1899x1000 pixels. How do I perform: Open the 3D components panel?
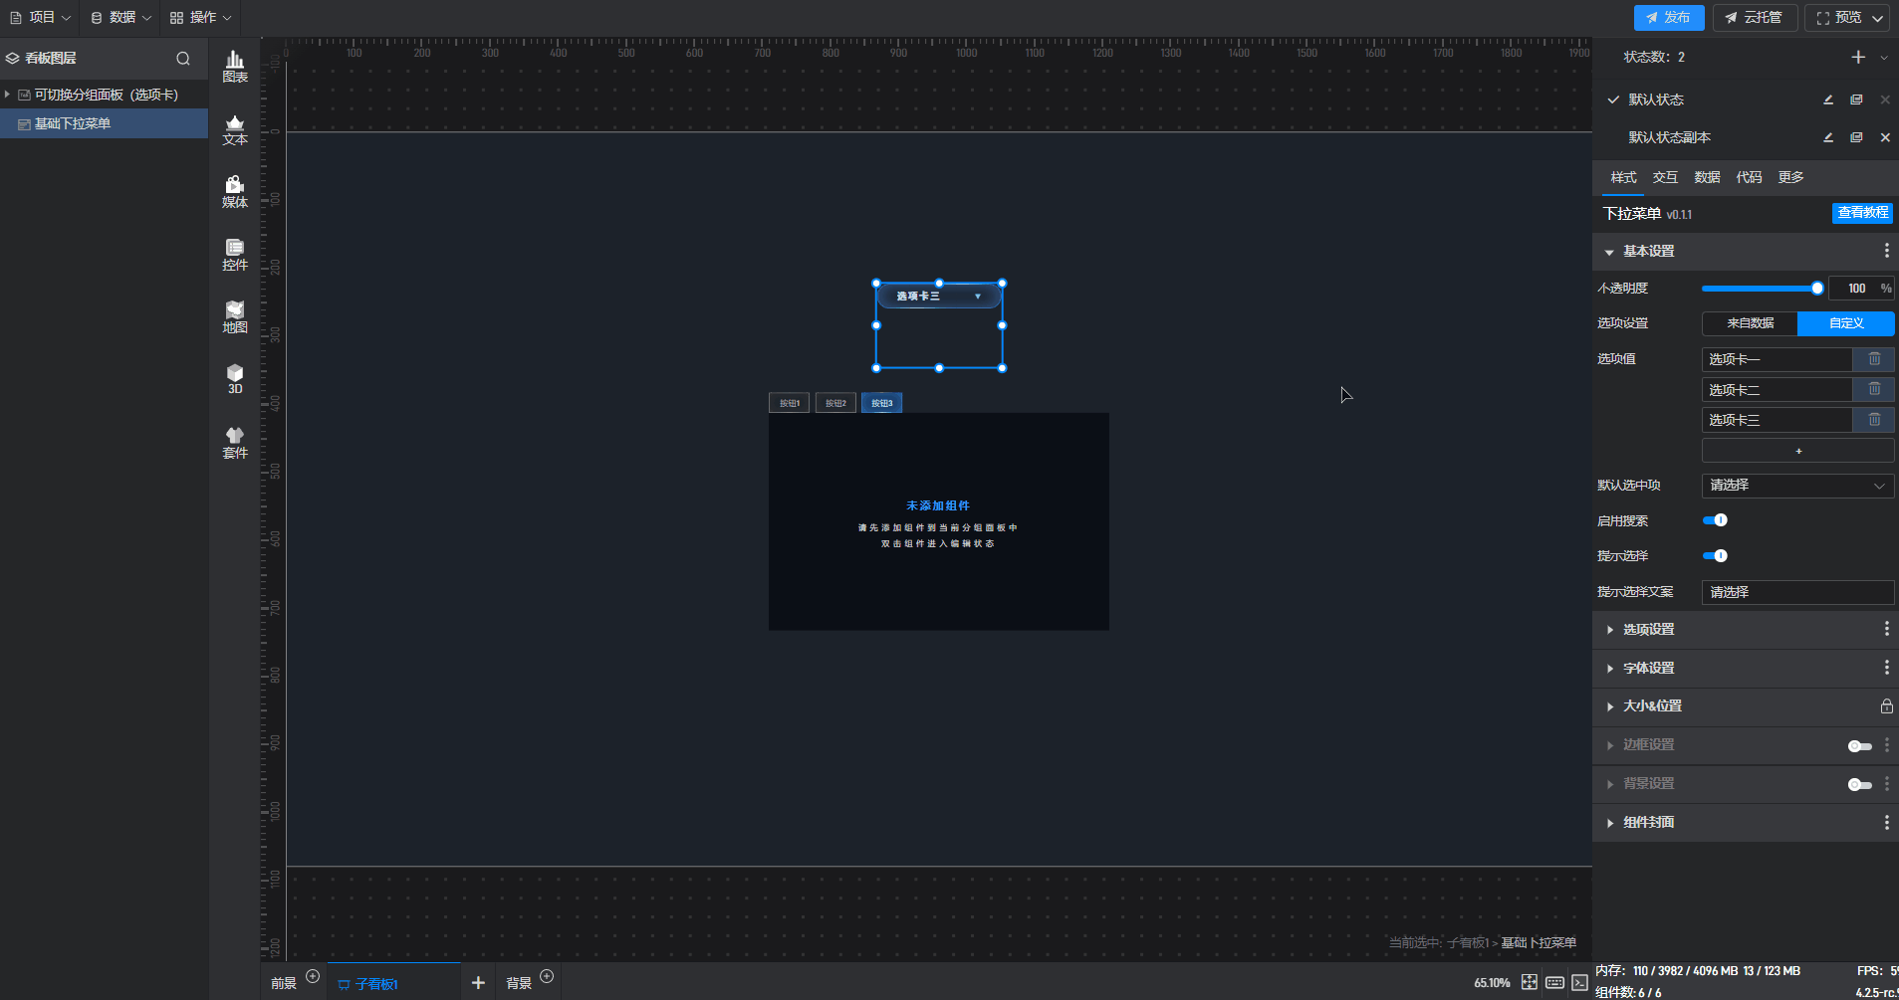pyautogui.click(x=235, y=379)
